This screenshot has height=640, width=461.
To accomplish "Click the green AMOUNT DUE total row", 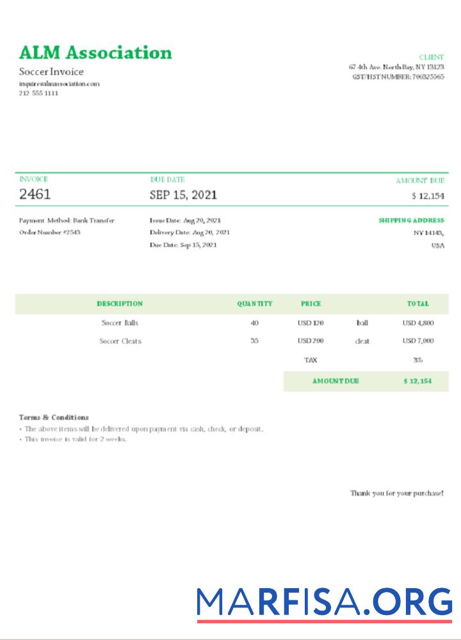I will coord(366,381).
